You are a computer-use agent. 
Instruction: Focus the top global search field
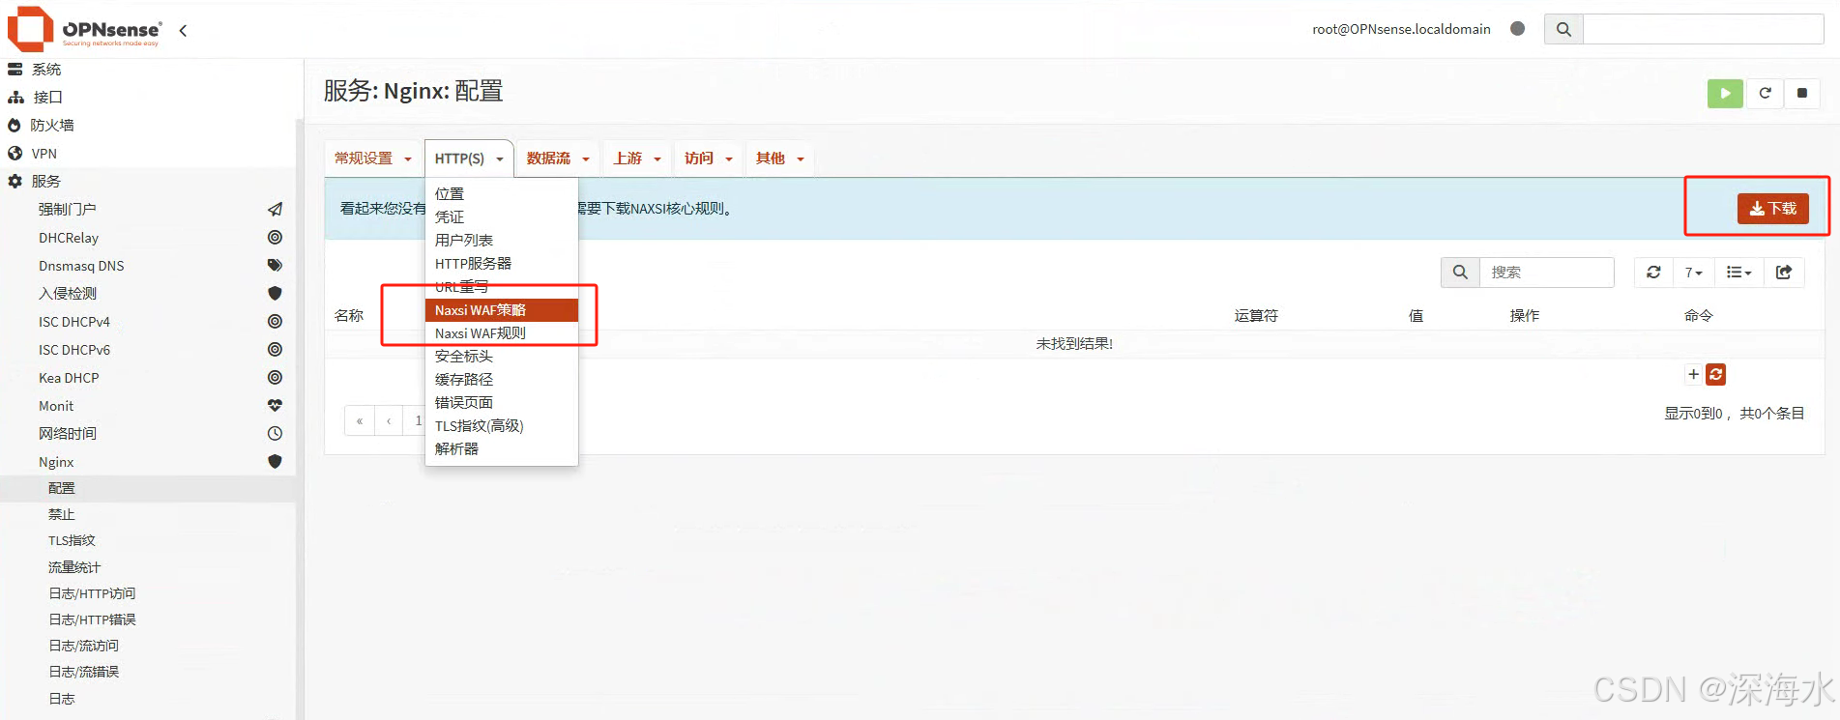pyautogui.click(x=1703, y=29)
